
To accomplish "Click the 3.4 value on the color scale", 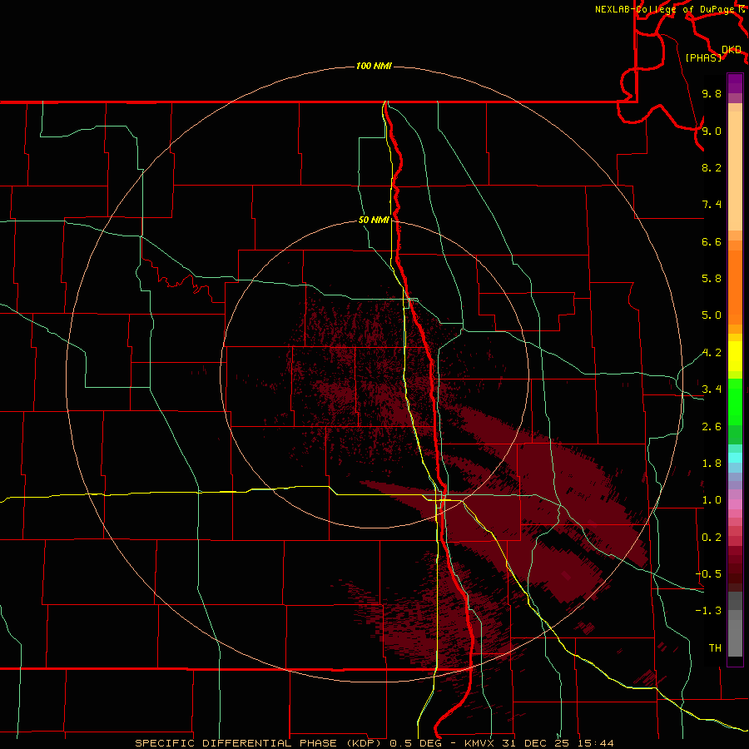I will coord(712,389).
